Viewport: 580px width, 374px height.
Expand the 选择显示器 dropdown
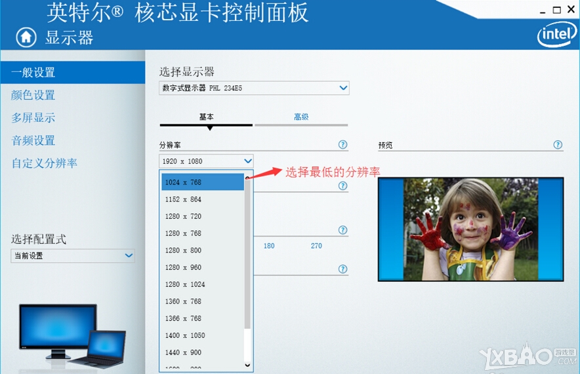pos(254,88)
